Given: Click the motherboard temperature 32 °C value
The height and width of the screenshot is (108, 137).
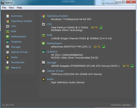Looking at the screenshot, I should (x=97, y=47).
